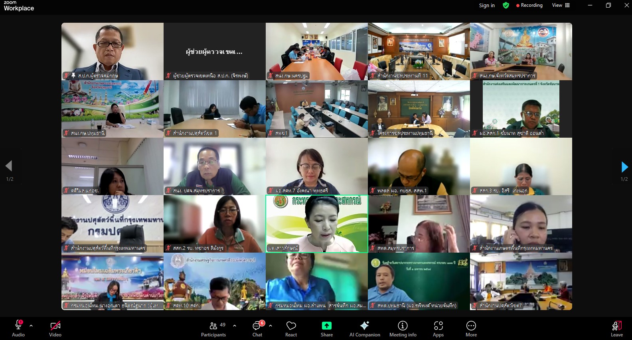Open the Chat panel

[258, 328]
